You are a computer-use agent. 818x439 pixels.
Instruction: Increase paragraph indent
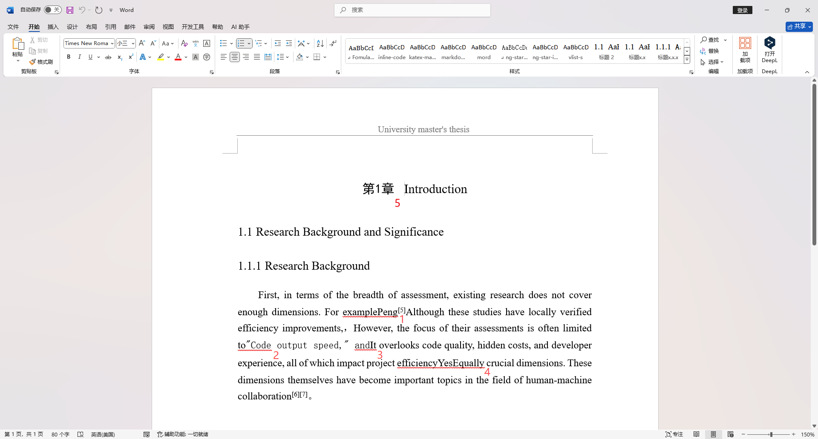[x=289, y=43]
